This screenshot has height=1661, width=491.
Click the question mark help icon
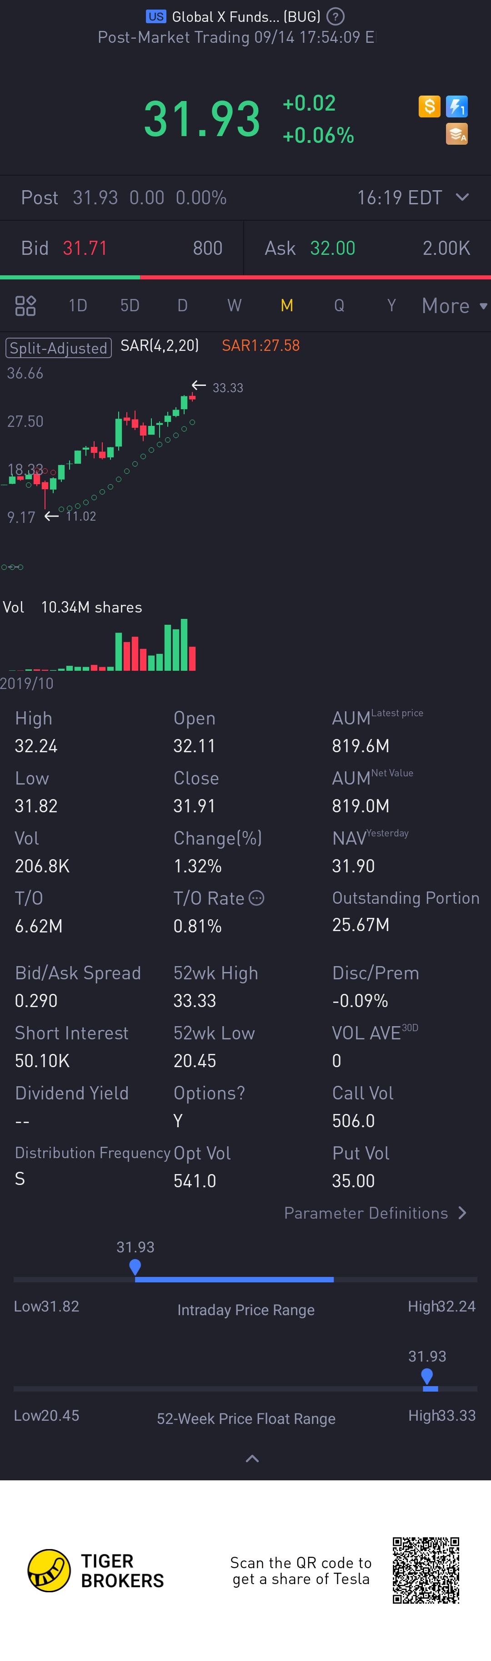336,17
